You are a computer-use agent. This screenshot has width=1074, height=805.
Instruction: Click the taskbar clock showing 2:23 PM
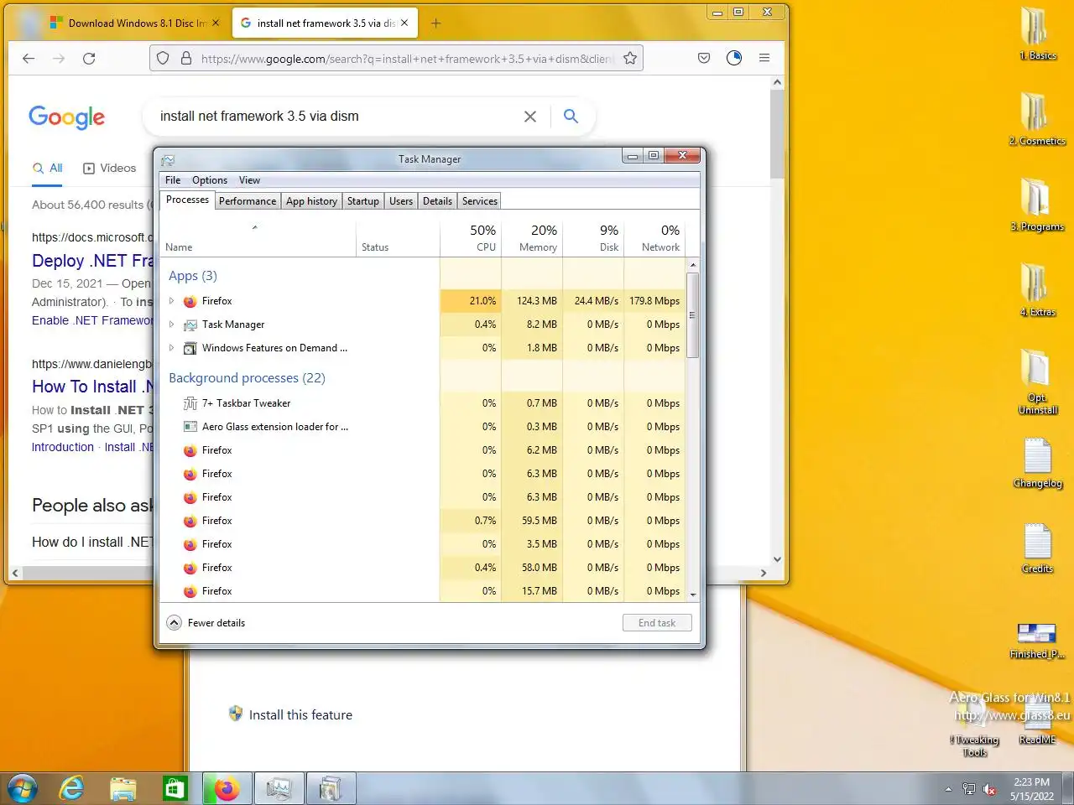click(1031, 789)
